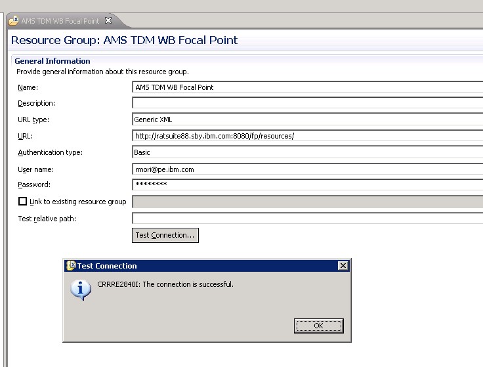Open the Authentication type combo box

[x=307, y=152]
